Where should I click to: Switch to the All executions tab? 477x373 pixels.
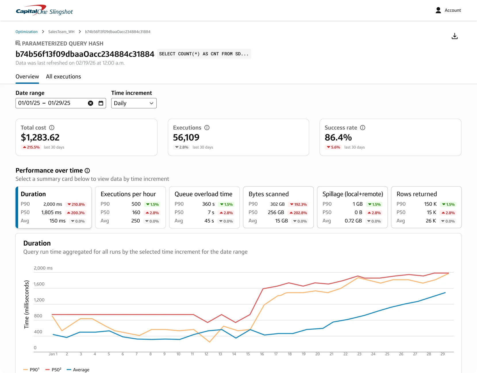[64, 77]
